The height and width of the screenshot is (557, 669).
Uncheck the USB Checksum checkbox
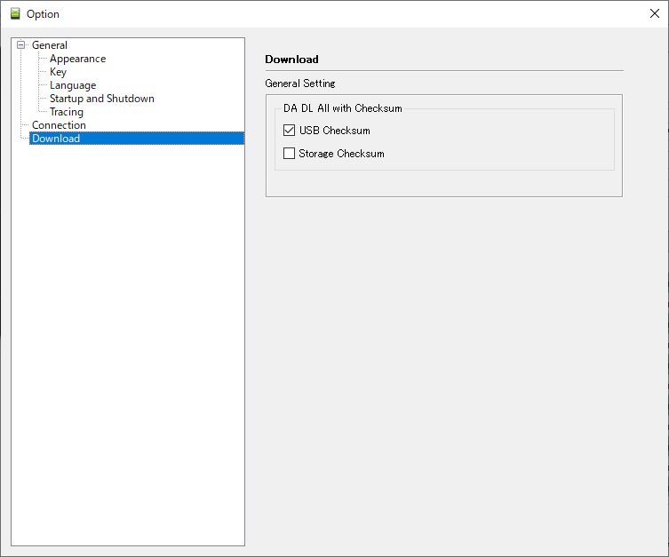pyautogui.click(x=290, y=130)
